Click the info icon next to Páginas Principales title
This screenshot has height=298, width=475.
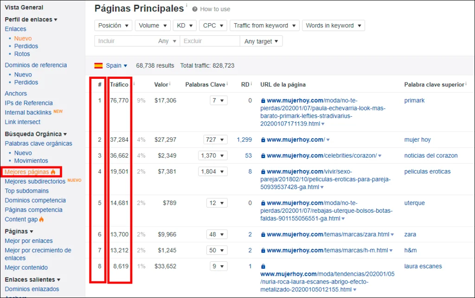(186, 5)
